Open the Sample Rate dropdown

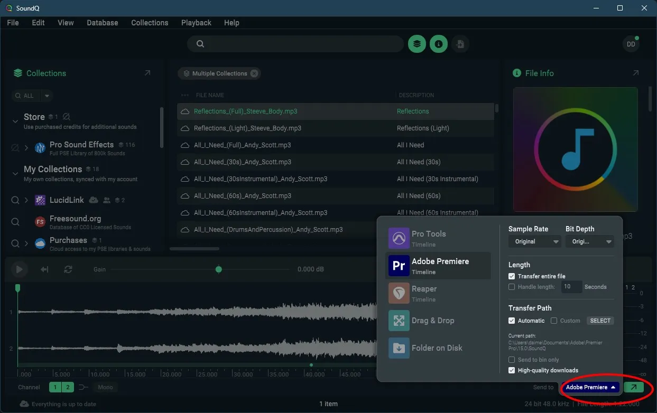(x=534, y=241)
